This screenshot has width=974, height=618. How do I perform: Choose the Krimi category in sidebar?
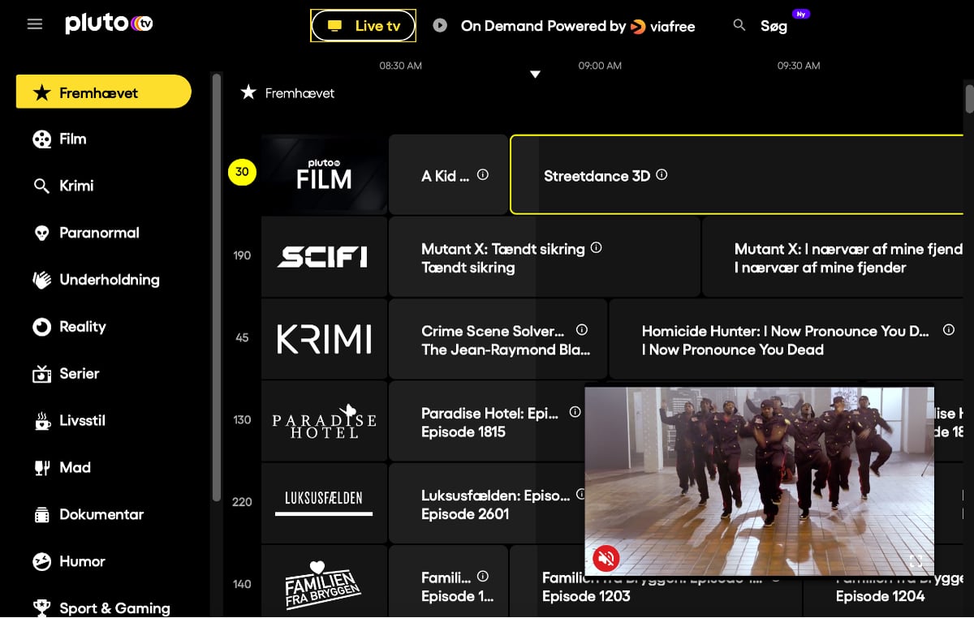tap(75, 187)
